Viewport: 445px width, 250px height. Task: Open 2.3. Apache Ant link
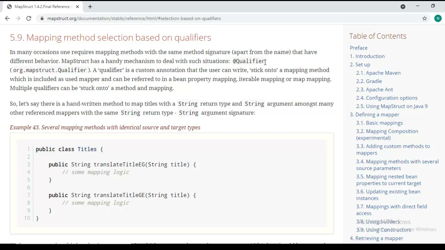point(374,90)
